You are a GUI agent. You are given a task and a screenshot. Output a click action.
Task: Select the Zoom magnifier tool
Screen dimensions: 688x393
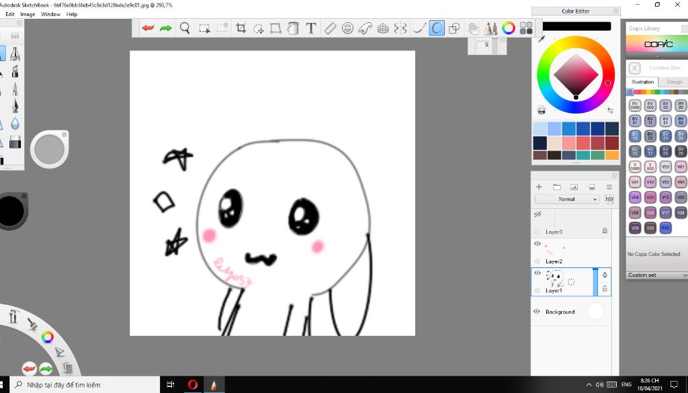185,28
